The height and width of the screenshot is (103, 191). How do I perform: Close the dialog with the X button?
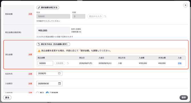(185, 5)
